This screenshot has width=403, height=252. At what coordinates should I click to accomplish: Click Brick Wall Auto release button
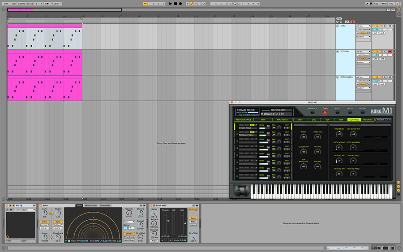154,241
